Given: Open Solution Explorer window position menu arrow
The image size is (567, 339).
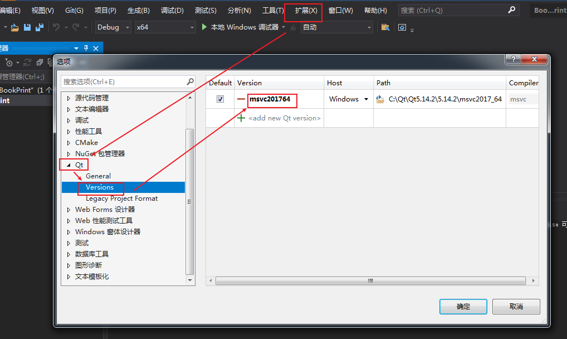Looking at the screenshot, I should pyautogui.click(x=76, y=48).
